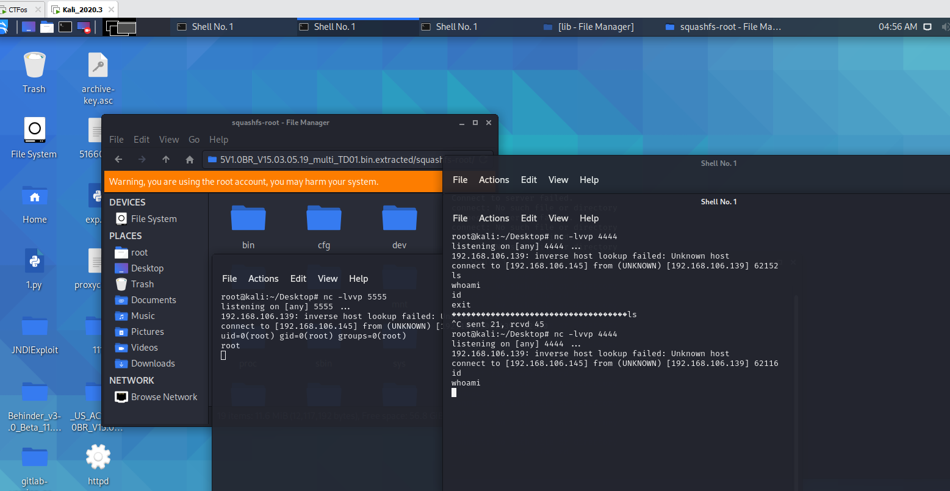950x491 pixels.
Task: Open View menu in the File Manager
Action: pos(169,139)
